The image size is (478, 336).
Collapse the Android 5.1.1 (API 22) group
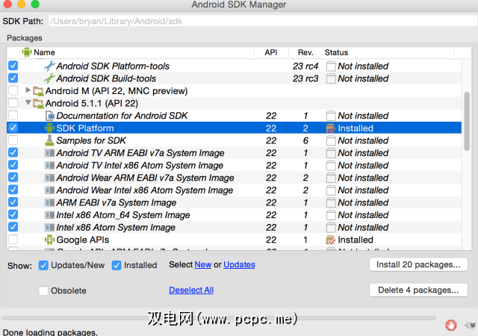pyautogui.click(x=28, y=103)
